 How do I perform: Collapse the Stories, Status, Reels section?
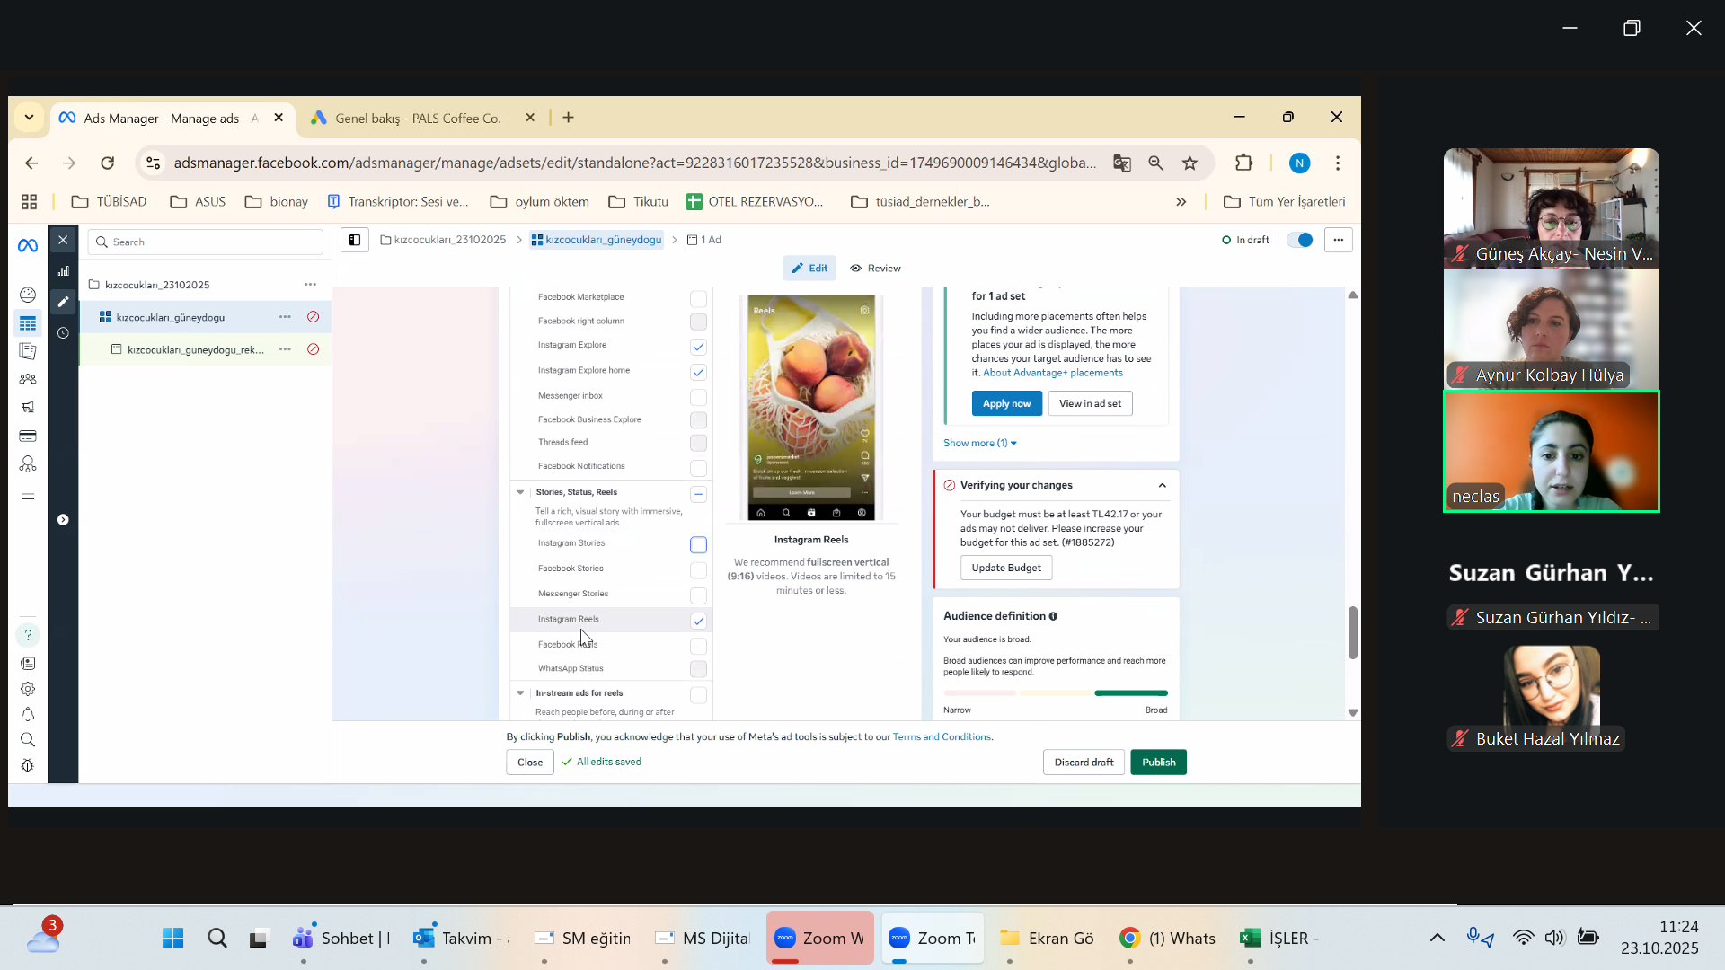point(520,492)
